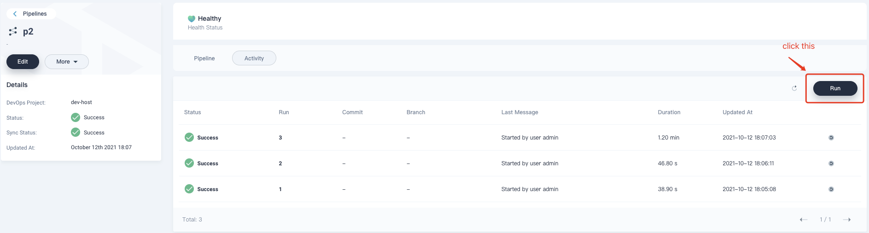Click the p2 pipeline title

pyautogui.click(x=28, y=32)
